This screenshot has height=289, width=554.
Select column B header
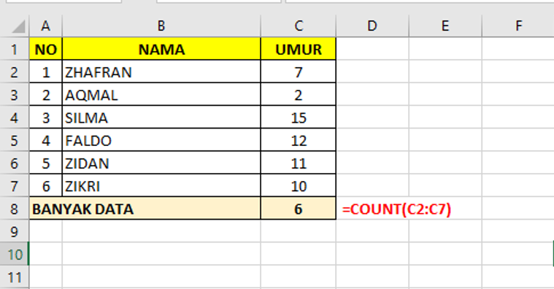coord(161,26)
